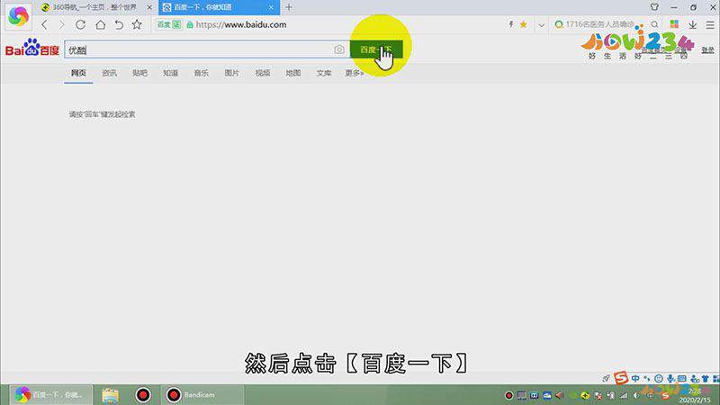The height and width of the screenshot is (405, 720).
Task: Start voice input with the microphone icon
Action: 670,378
